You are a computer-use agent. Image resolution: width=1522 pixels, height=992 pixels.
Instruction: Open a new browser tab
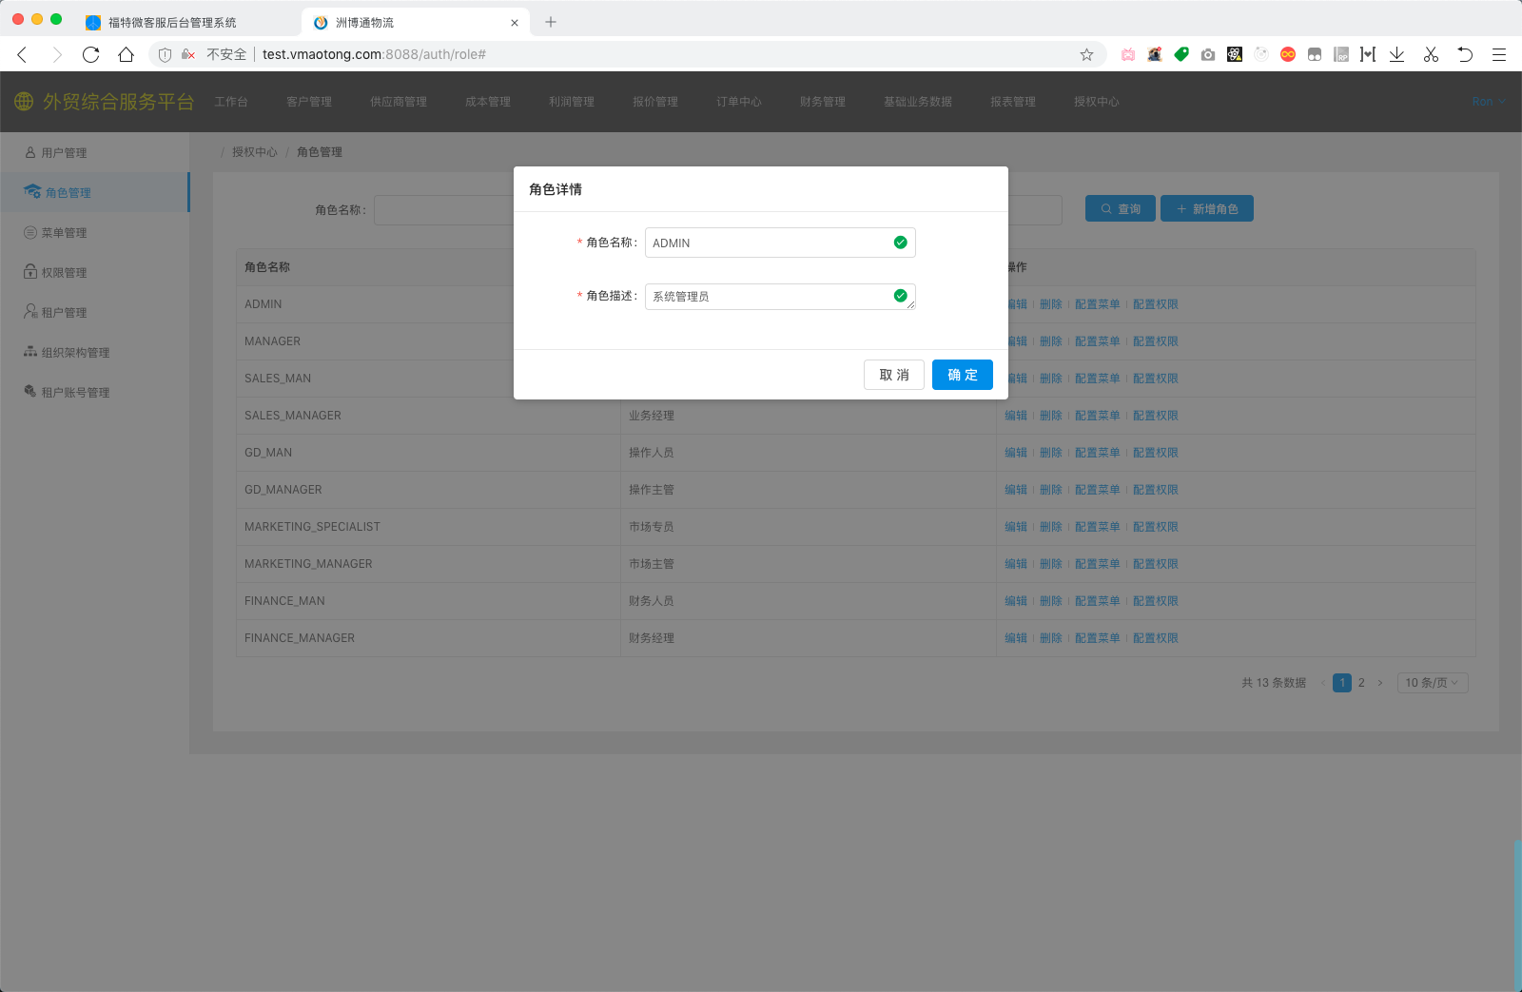tap(551, 22)
